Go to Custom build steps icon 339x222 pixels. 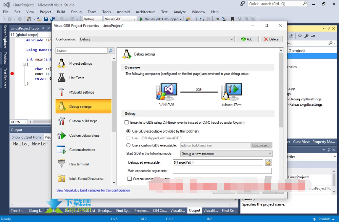click(x=61, y=121)
